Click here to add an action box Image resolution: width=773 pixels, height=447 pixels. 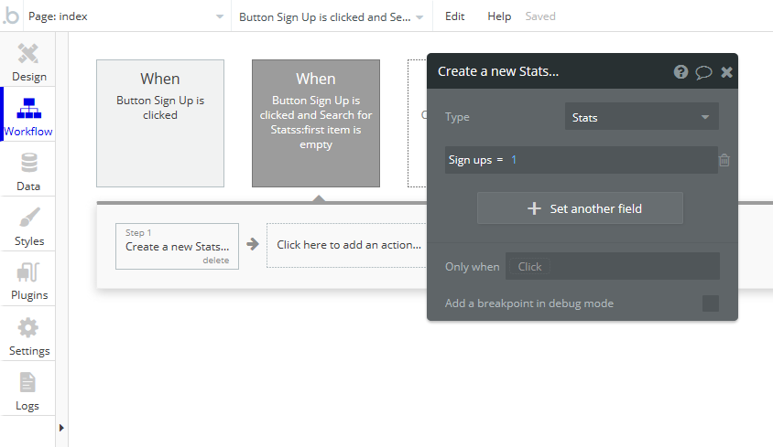[x=348, y=245]
